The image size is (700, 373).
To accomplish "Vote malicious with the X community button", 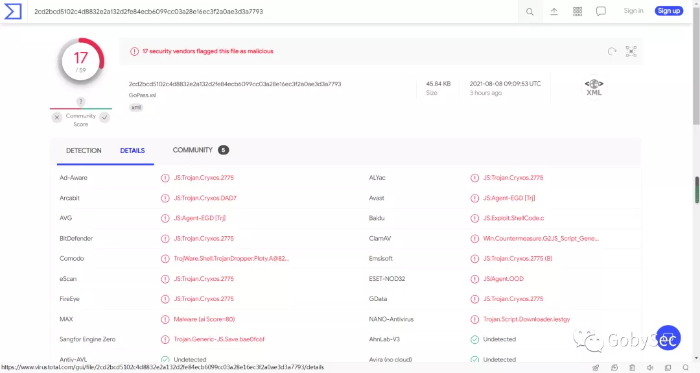I will click(x=56, y=117).
